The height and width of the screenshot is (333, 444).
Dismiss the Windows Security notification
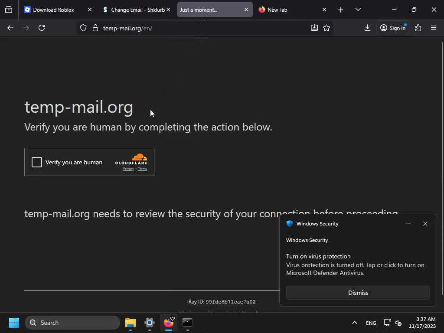click(x=358, y=293)
